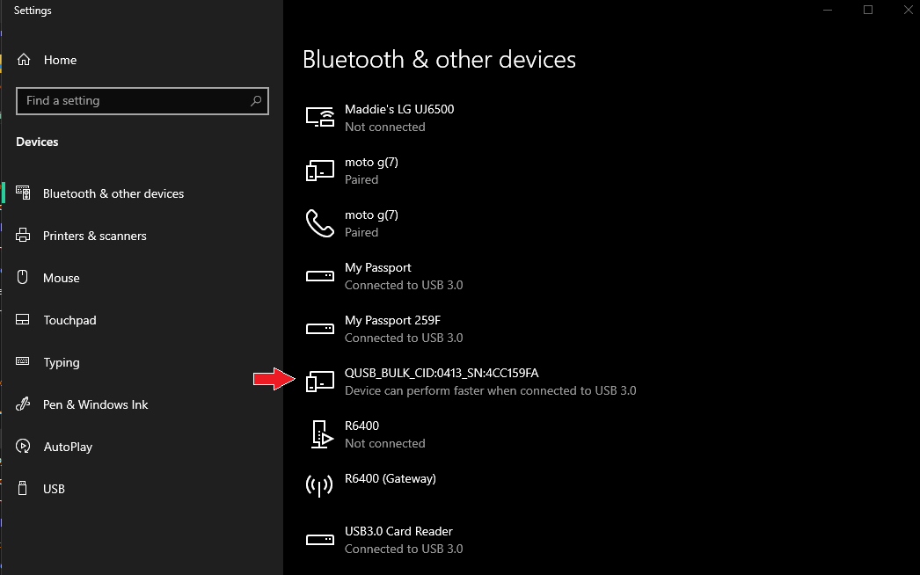The width and height of the screenshot is (920, 575).
Task: Open Printers & scanners settings
Action: click(95, 236)
